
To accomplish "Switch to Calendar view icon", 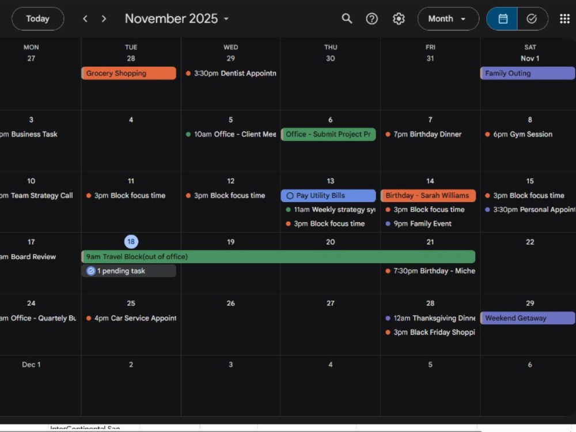I will pyautogui.click(x=502, y=19).
